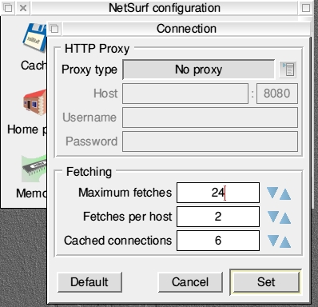Click the Fetches per host label
This screenshot has width=318, height=307.
(x=127, y=217)
